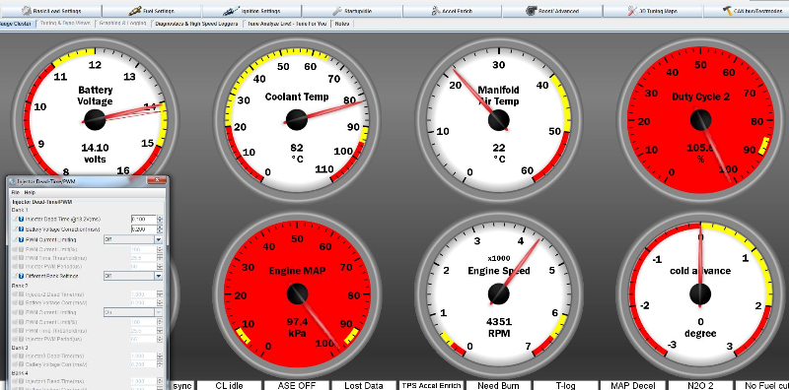Viewport: 789px width, 390px height.
Task: Click the T-log status indicator
Action: coord(566,385)
